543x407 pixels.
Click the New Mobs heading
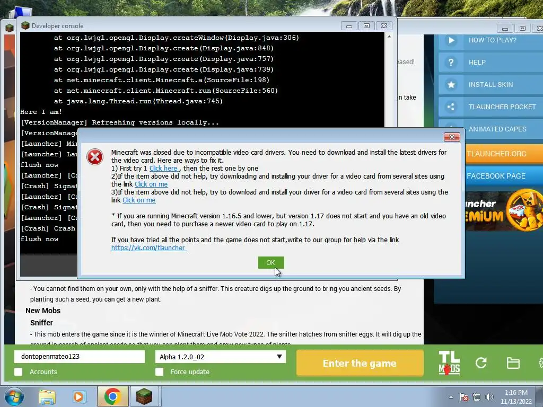tap(43, 311)
